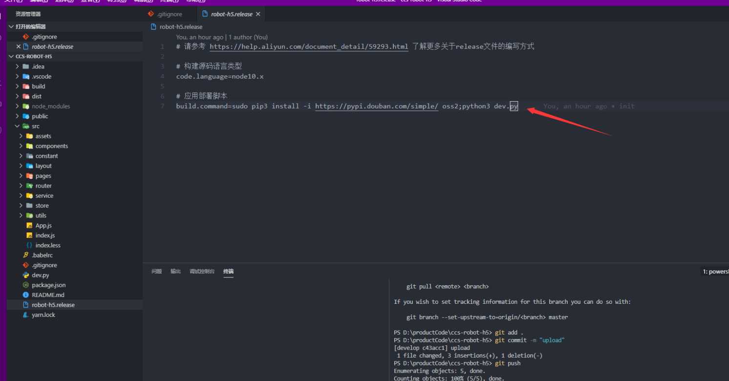Open the 问题 panel tab

point(156,272)
